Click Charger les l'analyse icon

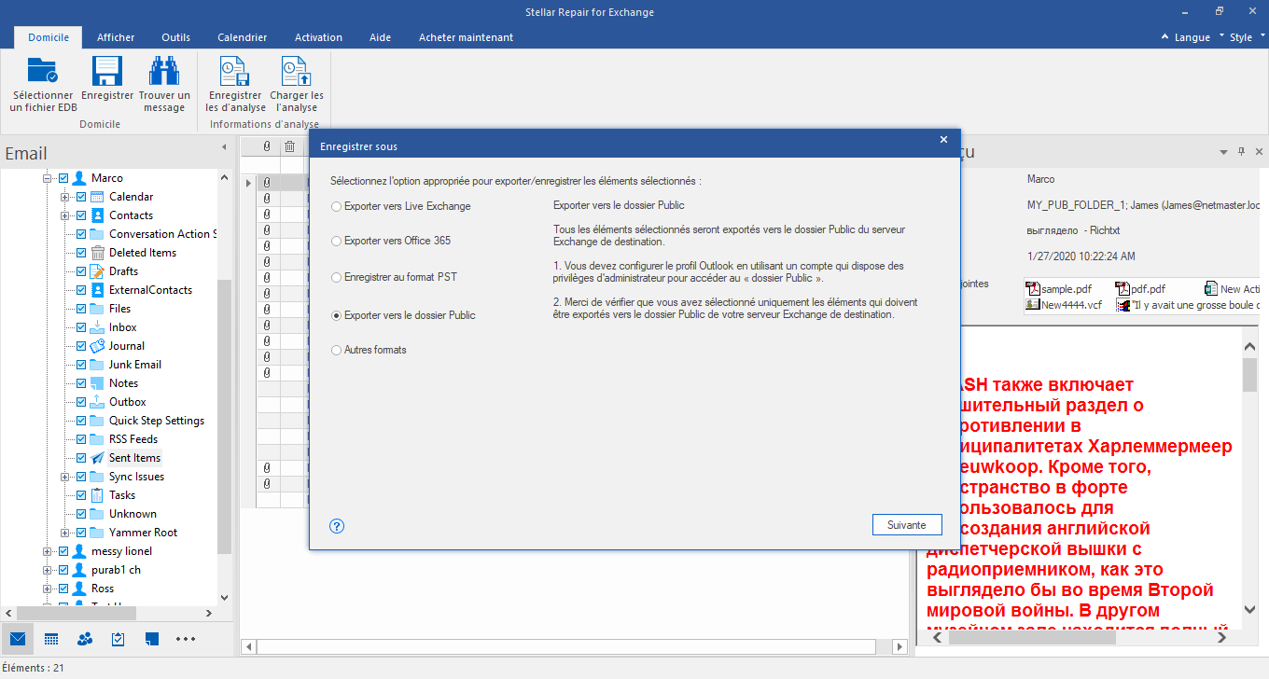(297, 73)
